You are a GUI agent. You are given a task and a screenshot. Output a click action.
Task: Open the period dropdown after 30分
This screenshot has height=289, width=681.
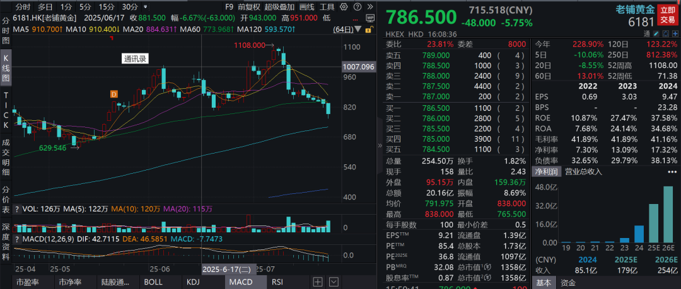pos(145,7)
